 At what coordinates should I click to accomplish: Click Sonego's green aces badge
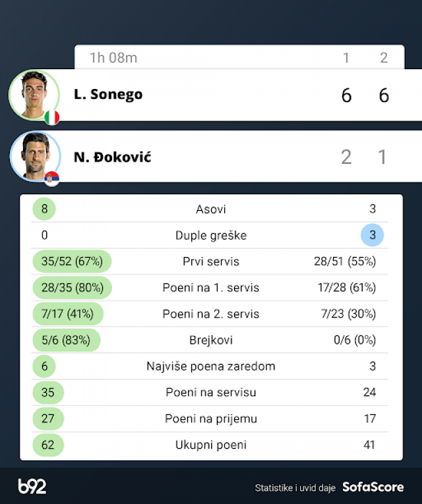click(44, 209)
